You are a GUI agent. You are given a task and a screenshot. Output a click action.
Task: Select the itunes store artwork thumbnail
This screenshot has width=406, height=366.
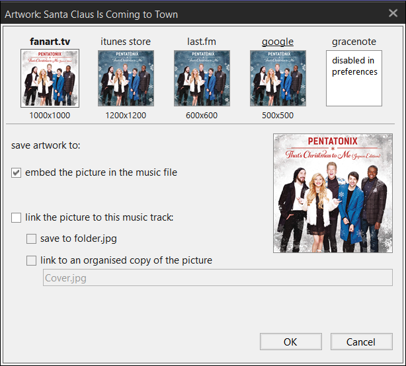pos(126,78)
